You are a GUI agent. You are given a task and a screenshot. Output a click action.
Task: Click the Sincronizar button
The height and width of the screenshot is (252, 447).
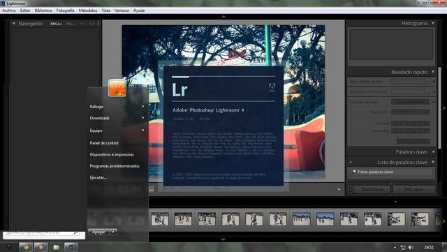pyautogui.click(x=372, y=189)
